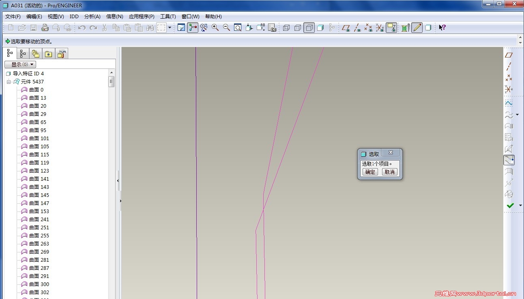Open the 应用程序(P) menu

tap(142, 17)
